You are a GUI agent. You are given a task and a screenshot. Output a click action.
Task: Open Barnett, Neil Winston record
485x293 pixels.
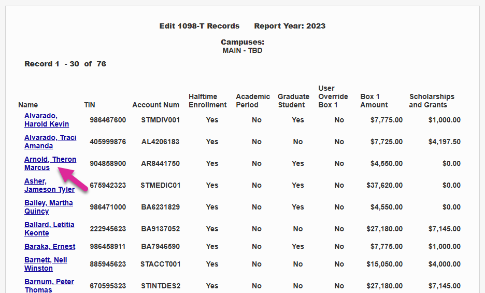pos(45,264)
